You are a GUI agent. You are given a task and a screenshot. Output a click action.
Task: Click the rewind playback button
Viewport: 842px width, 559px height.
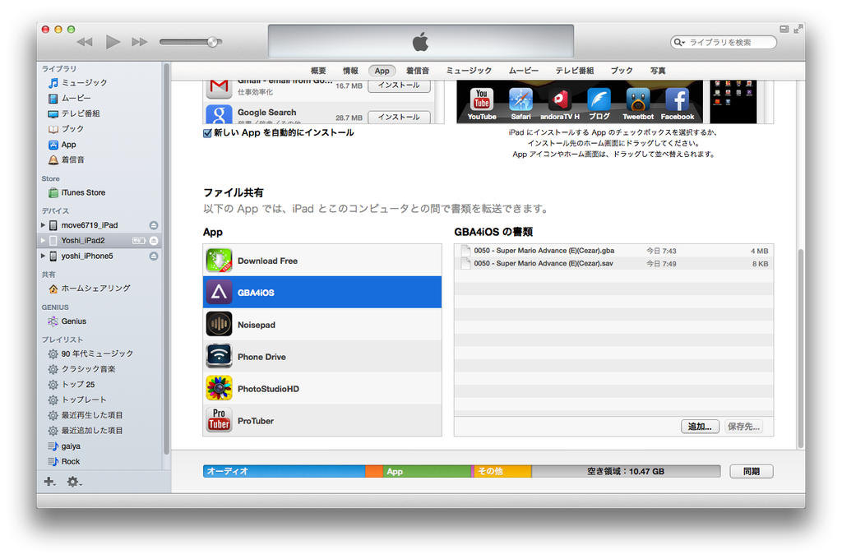[85, 42]
